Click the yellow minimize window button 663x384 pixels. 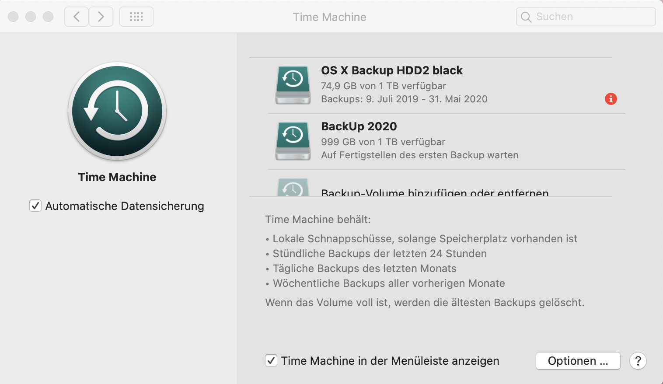[31, 17]
